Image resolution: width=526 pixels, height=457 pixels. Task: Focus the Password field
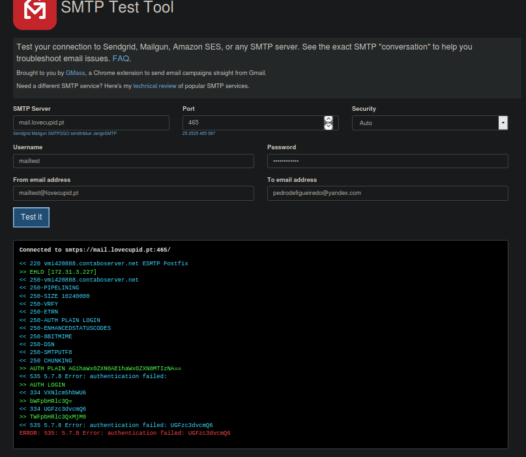(x=387, y=161)
